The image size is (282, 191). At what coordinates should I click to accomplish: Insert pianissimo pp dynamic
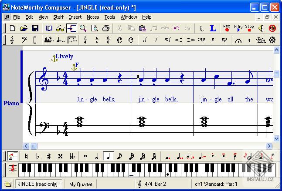(x=224, y=40)
